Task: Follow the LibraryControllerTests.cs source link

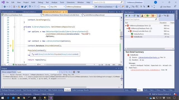Action: coord(149,57)
